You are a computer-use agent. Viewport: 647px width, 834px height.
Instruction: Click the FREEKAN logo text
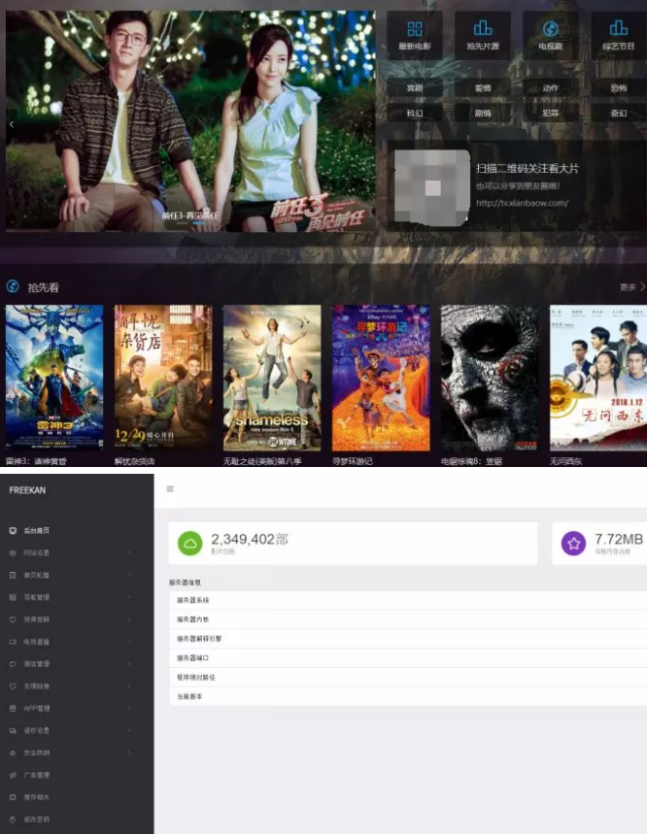pos(27,490)
